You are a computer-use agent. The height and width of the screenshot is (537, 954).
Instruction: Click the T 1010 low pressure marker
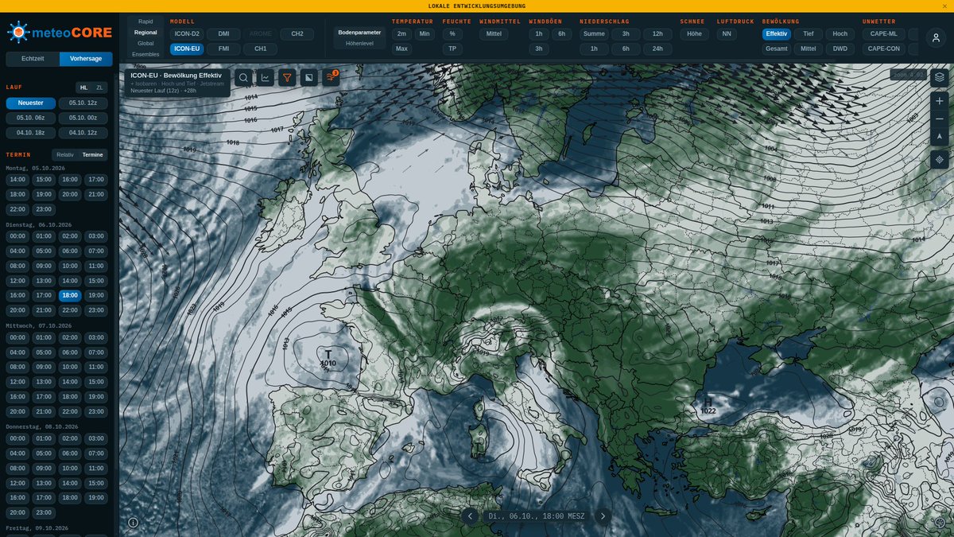coord(328,358)
